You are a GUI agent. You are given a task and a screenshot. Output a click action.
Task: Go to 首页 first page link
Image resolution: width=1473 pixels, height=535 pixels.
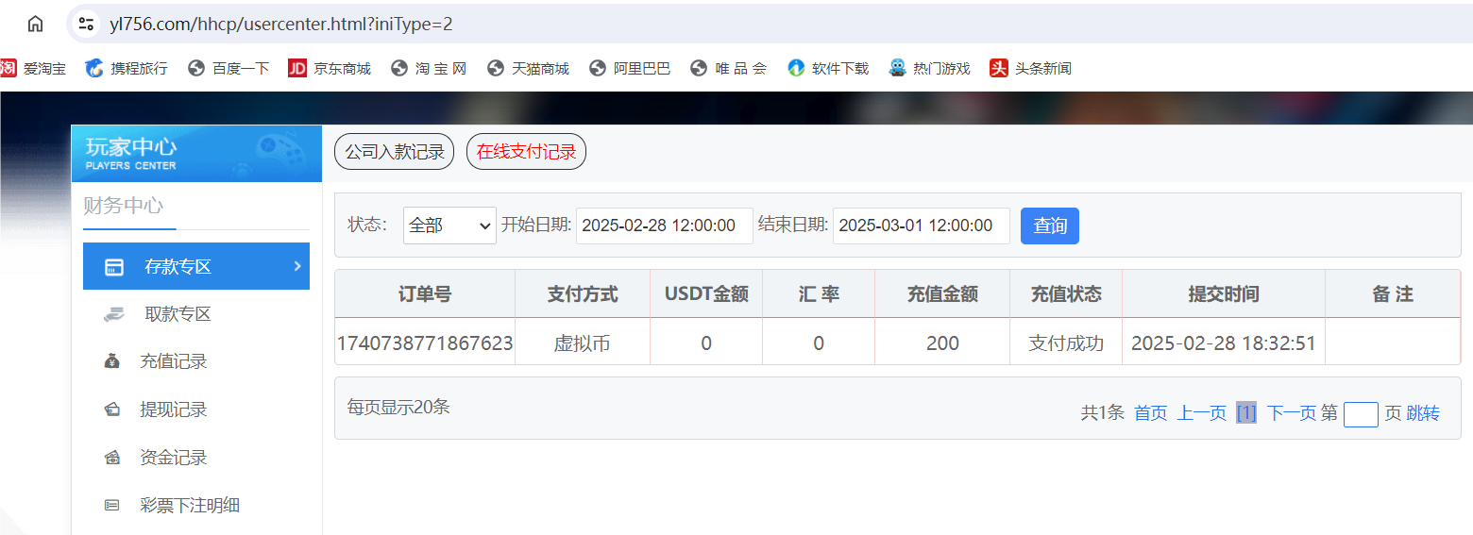[x=1150, y=412]
